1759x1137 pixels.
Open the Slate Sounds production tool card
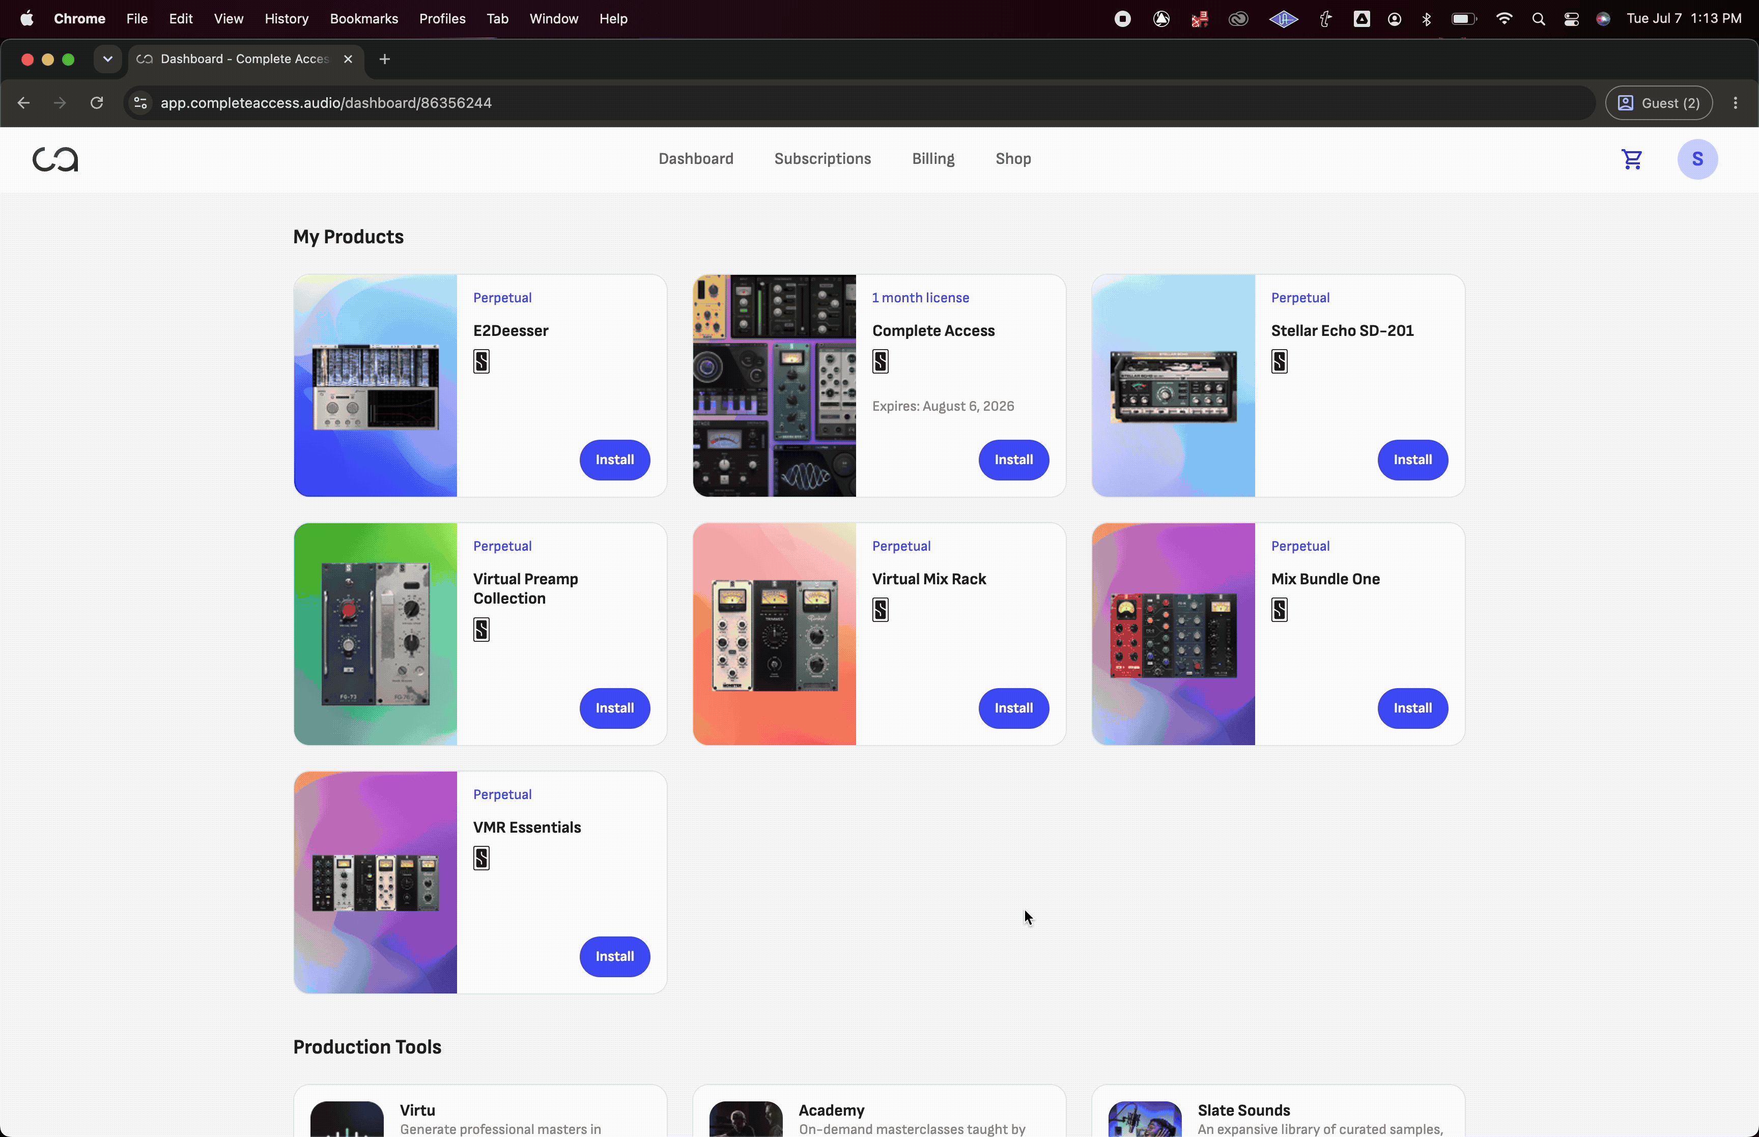[x=1278, y=1111]
